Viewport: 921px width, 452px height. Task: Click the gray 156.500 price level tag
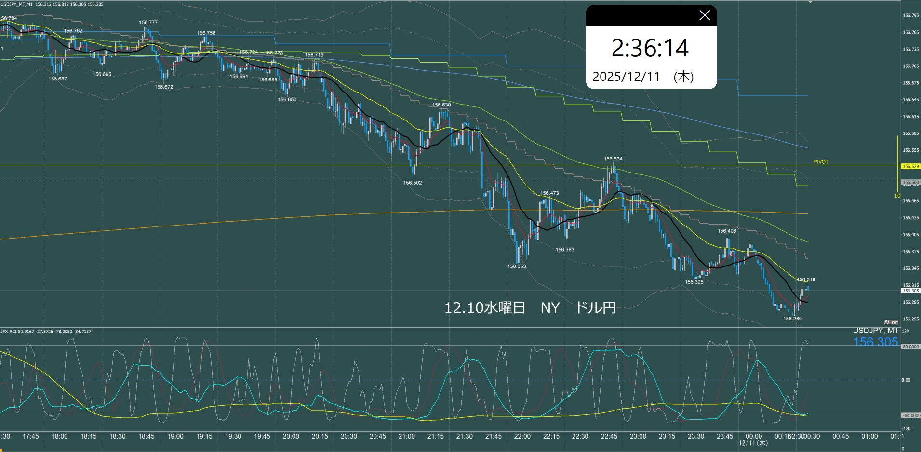(910, 183)
